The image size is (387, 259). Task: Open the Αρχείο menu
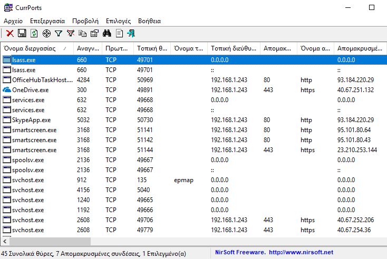(13, 21)
